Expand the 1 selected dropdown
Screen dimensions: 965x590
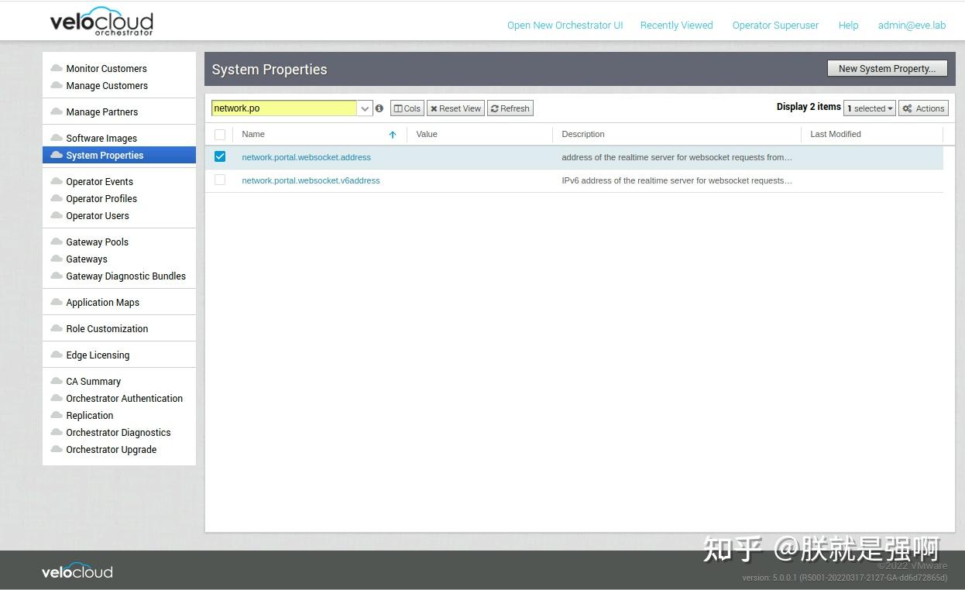pyautogui.click(x=869, y=108)
